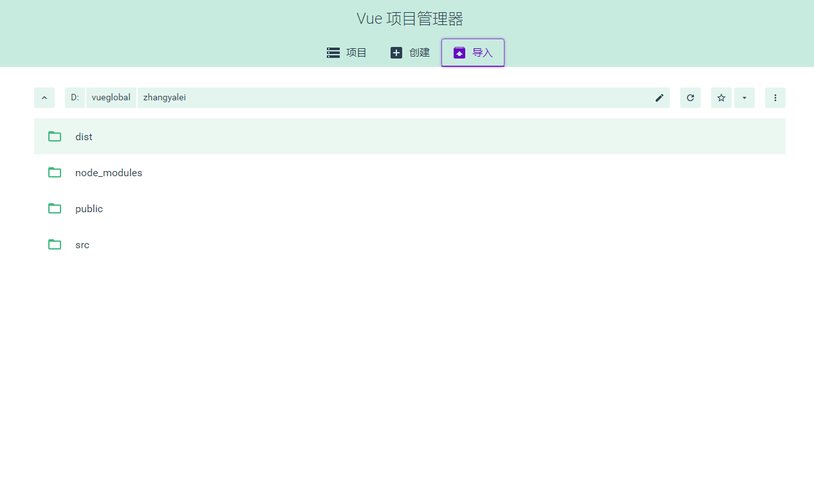Click the src folder icon
The width and height of the screenshot is (814, 481).
point(55,244)
